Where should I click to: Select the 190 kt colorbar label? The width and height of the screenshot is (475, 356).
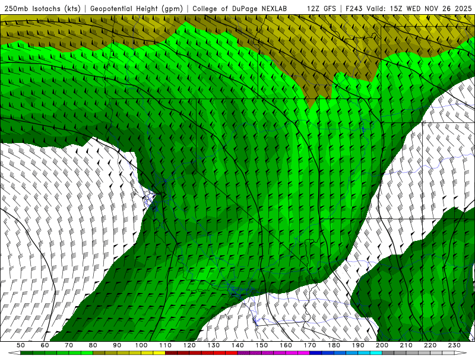click(358, 345)
